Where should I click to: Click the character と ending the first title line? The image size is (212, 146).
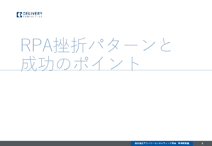tap(165, 45)
